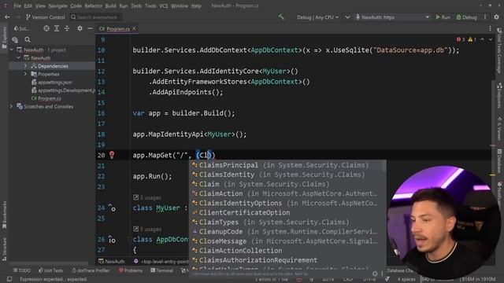Select appsettings.Development.json in Explorer
This screenshot has height=283, width=504.
(x=63, y=90)
